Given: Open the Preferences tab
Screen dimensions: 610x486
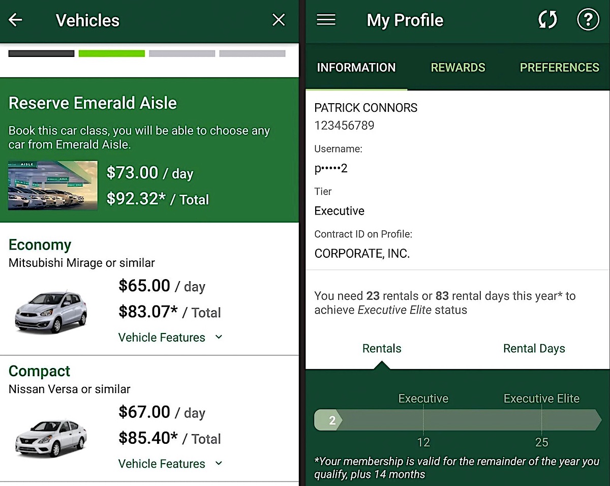Looking at the screenshot, I should tap(559, 68).
